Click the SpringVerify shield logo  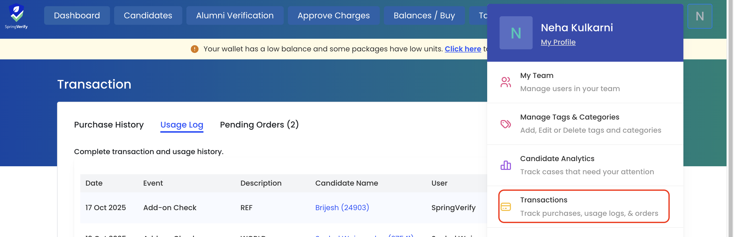(x=16, y=13)
